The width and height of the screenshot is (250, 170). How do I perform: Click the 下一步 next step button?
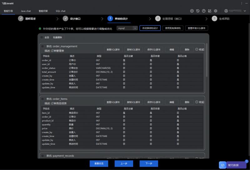pos(149,163)
